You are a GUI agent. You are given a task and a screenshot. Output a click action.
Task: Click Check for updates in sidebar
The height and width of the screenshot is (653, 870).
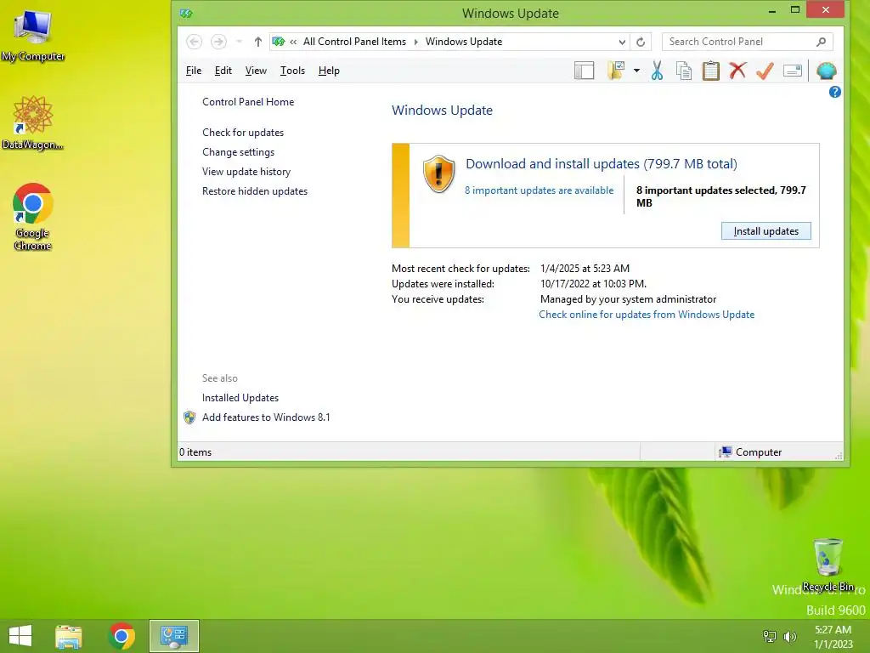(243, 133)
